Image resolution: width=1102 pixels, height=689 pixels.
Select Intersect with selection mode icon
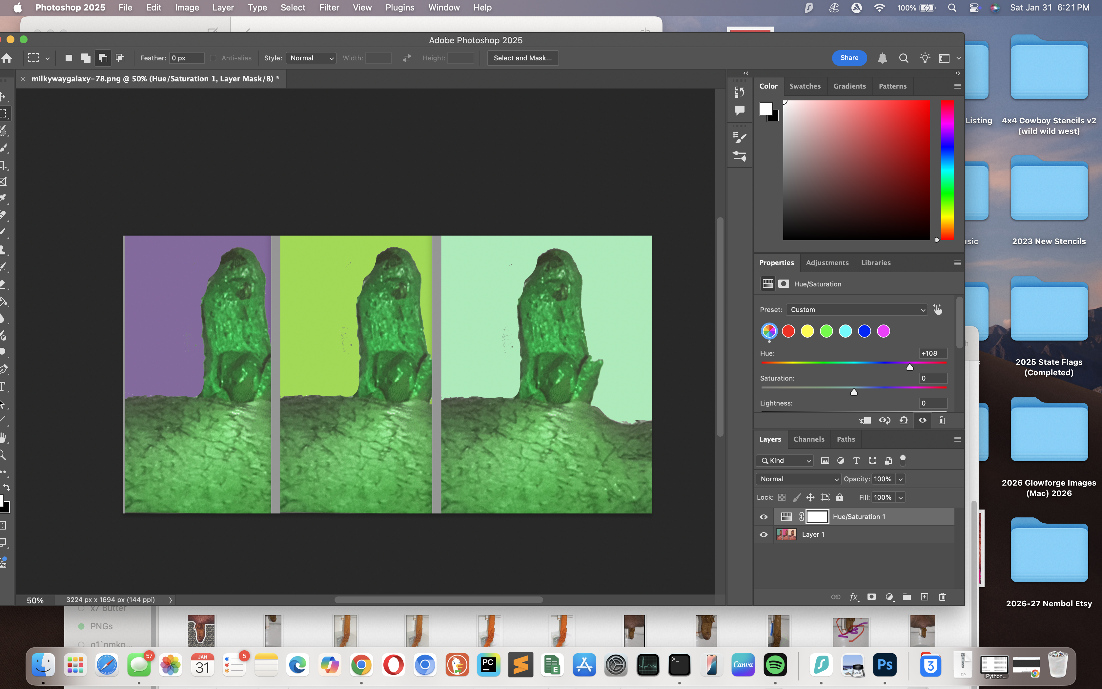[120, 58]
